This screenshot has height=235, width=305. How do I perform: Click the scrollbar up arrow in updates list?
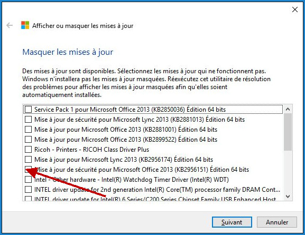[x=288, y=109]
